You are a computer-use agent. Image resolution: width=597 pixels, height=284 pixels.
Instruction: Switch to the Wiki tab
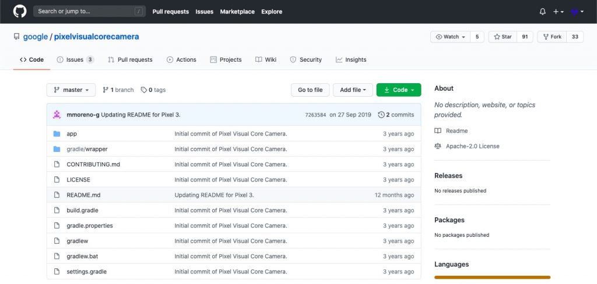266,60
